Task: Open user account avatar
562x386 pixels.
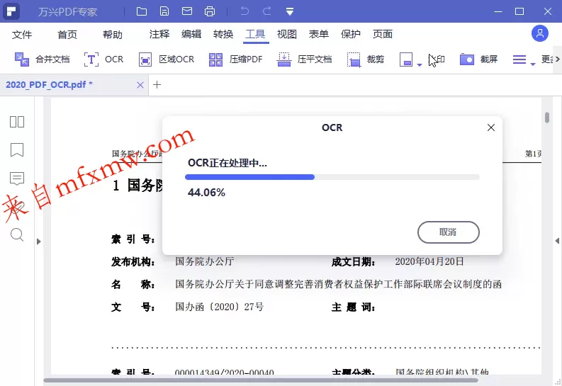Action: (540, 34)
